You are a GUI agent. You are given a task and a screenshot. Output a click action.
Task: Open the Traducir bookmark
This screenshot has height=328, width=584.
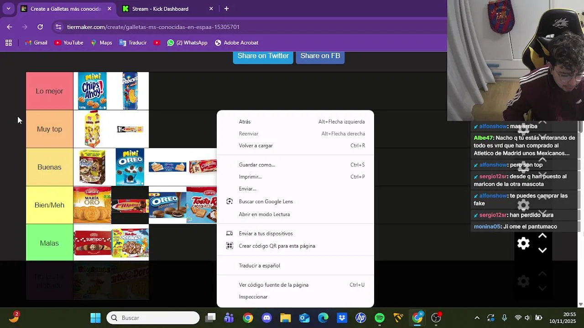[x=133, y=43]
